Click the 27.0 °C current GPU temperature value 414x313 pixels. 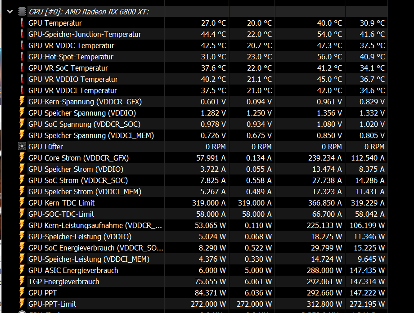pyautogui.click(x=214, y=23)
